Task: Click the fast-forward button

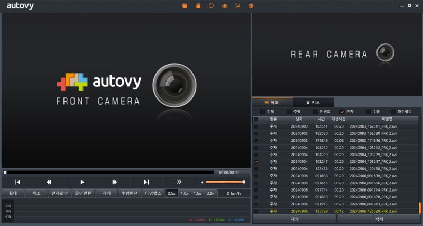Action: point(115,182)
